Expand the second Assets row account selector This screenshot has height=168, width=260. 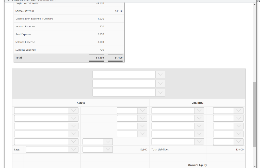point(74,118)
